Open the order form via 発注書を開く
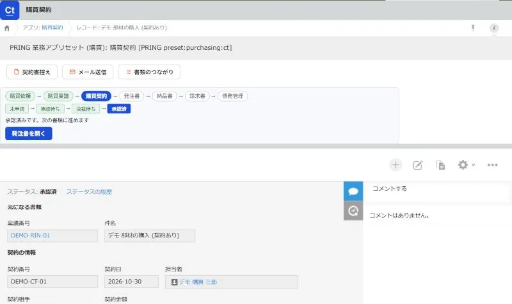The height and width of the screenshot is (304, 512). (29, 134)
